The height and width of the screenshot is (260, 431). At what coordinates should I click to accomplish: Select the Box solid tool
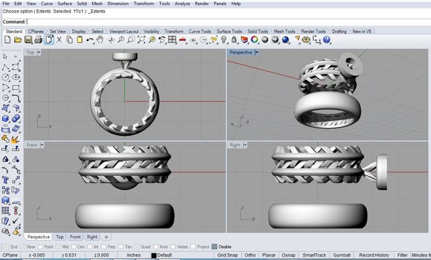5,118
